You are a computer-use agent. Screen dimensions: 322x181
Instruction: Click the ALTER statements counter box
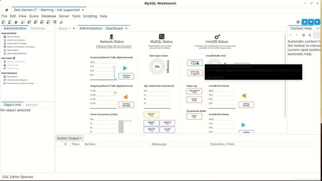(167, 130)
